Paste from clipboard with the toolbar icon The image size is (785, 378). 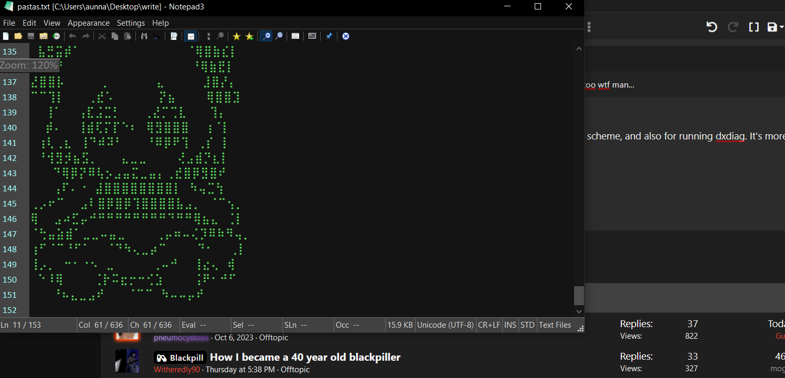pyautogui.click(x=127, y=36)
